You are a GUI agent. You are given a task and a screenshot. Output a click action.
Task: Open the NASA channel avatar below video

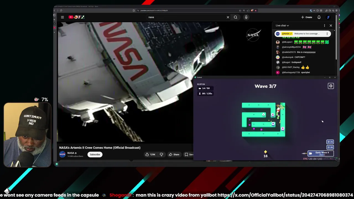tap(63, 155)
